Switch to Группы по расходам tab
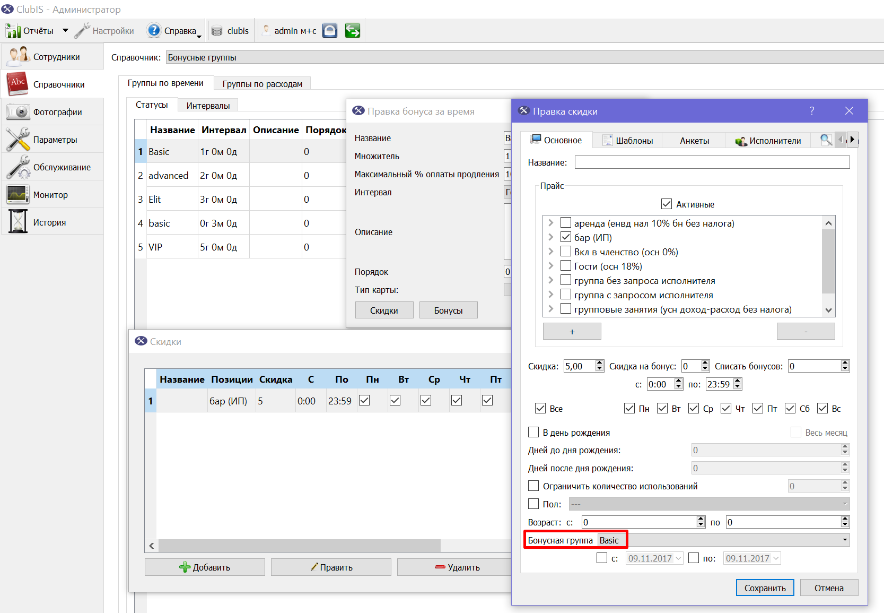The height and width of the screenshot is (613, 884). 262,84
